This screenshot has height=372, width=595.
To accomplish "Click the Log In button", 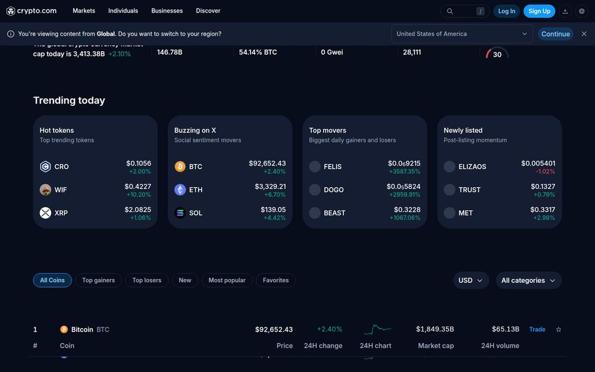I will (x=506, y=11).
